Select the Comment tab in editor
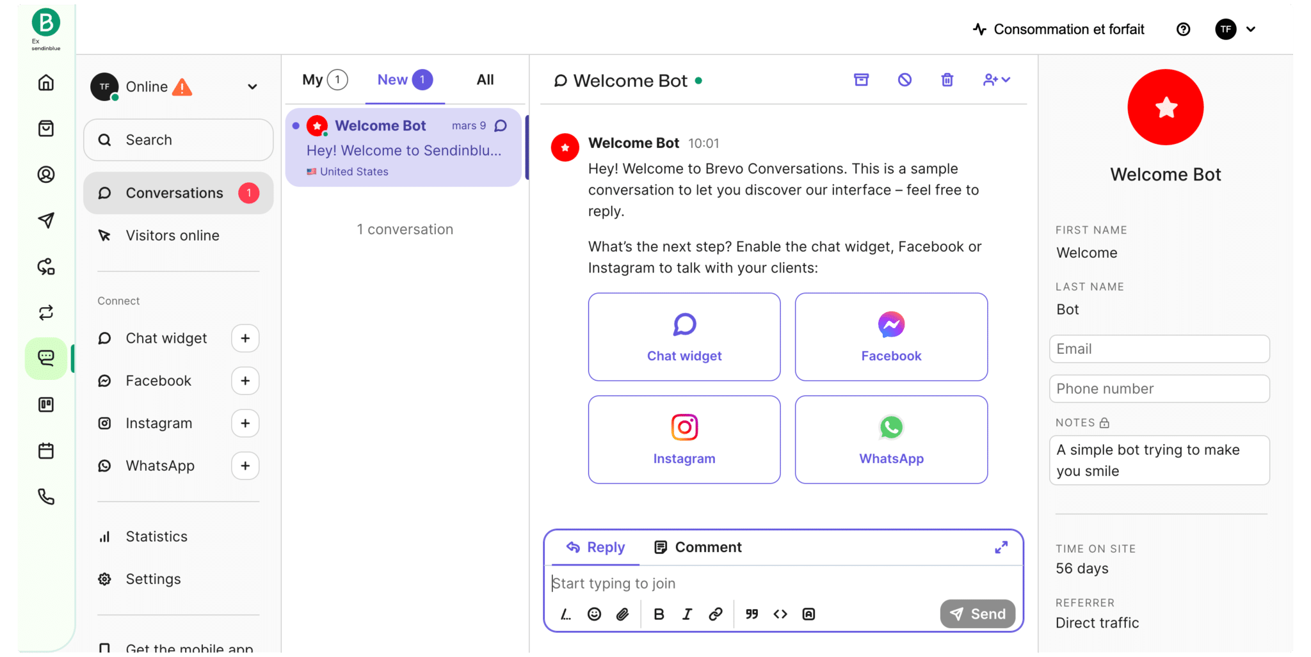 point(698,548)
